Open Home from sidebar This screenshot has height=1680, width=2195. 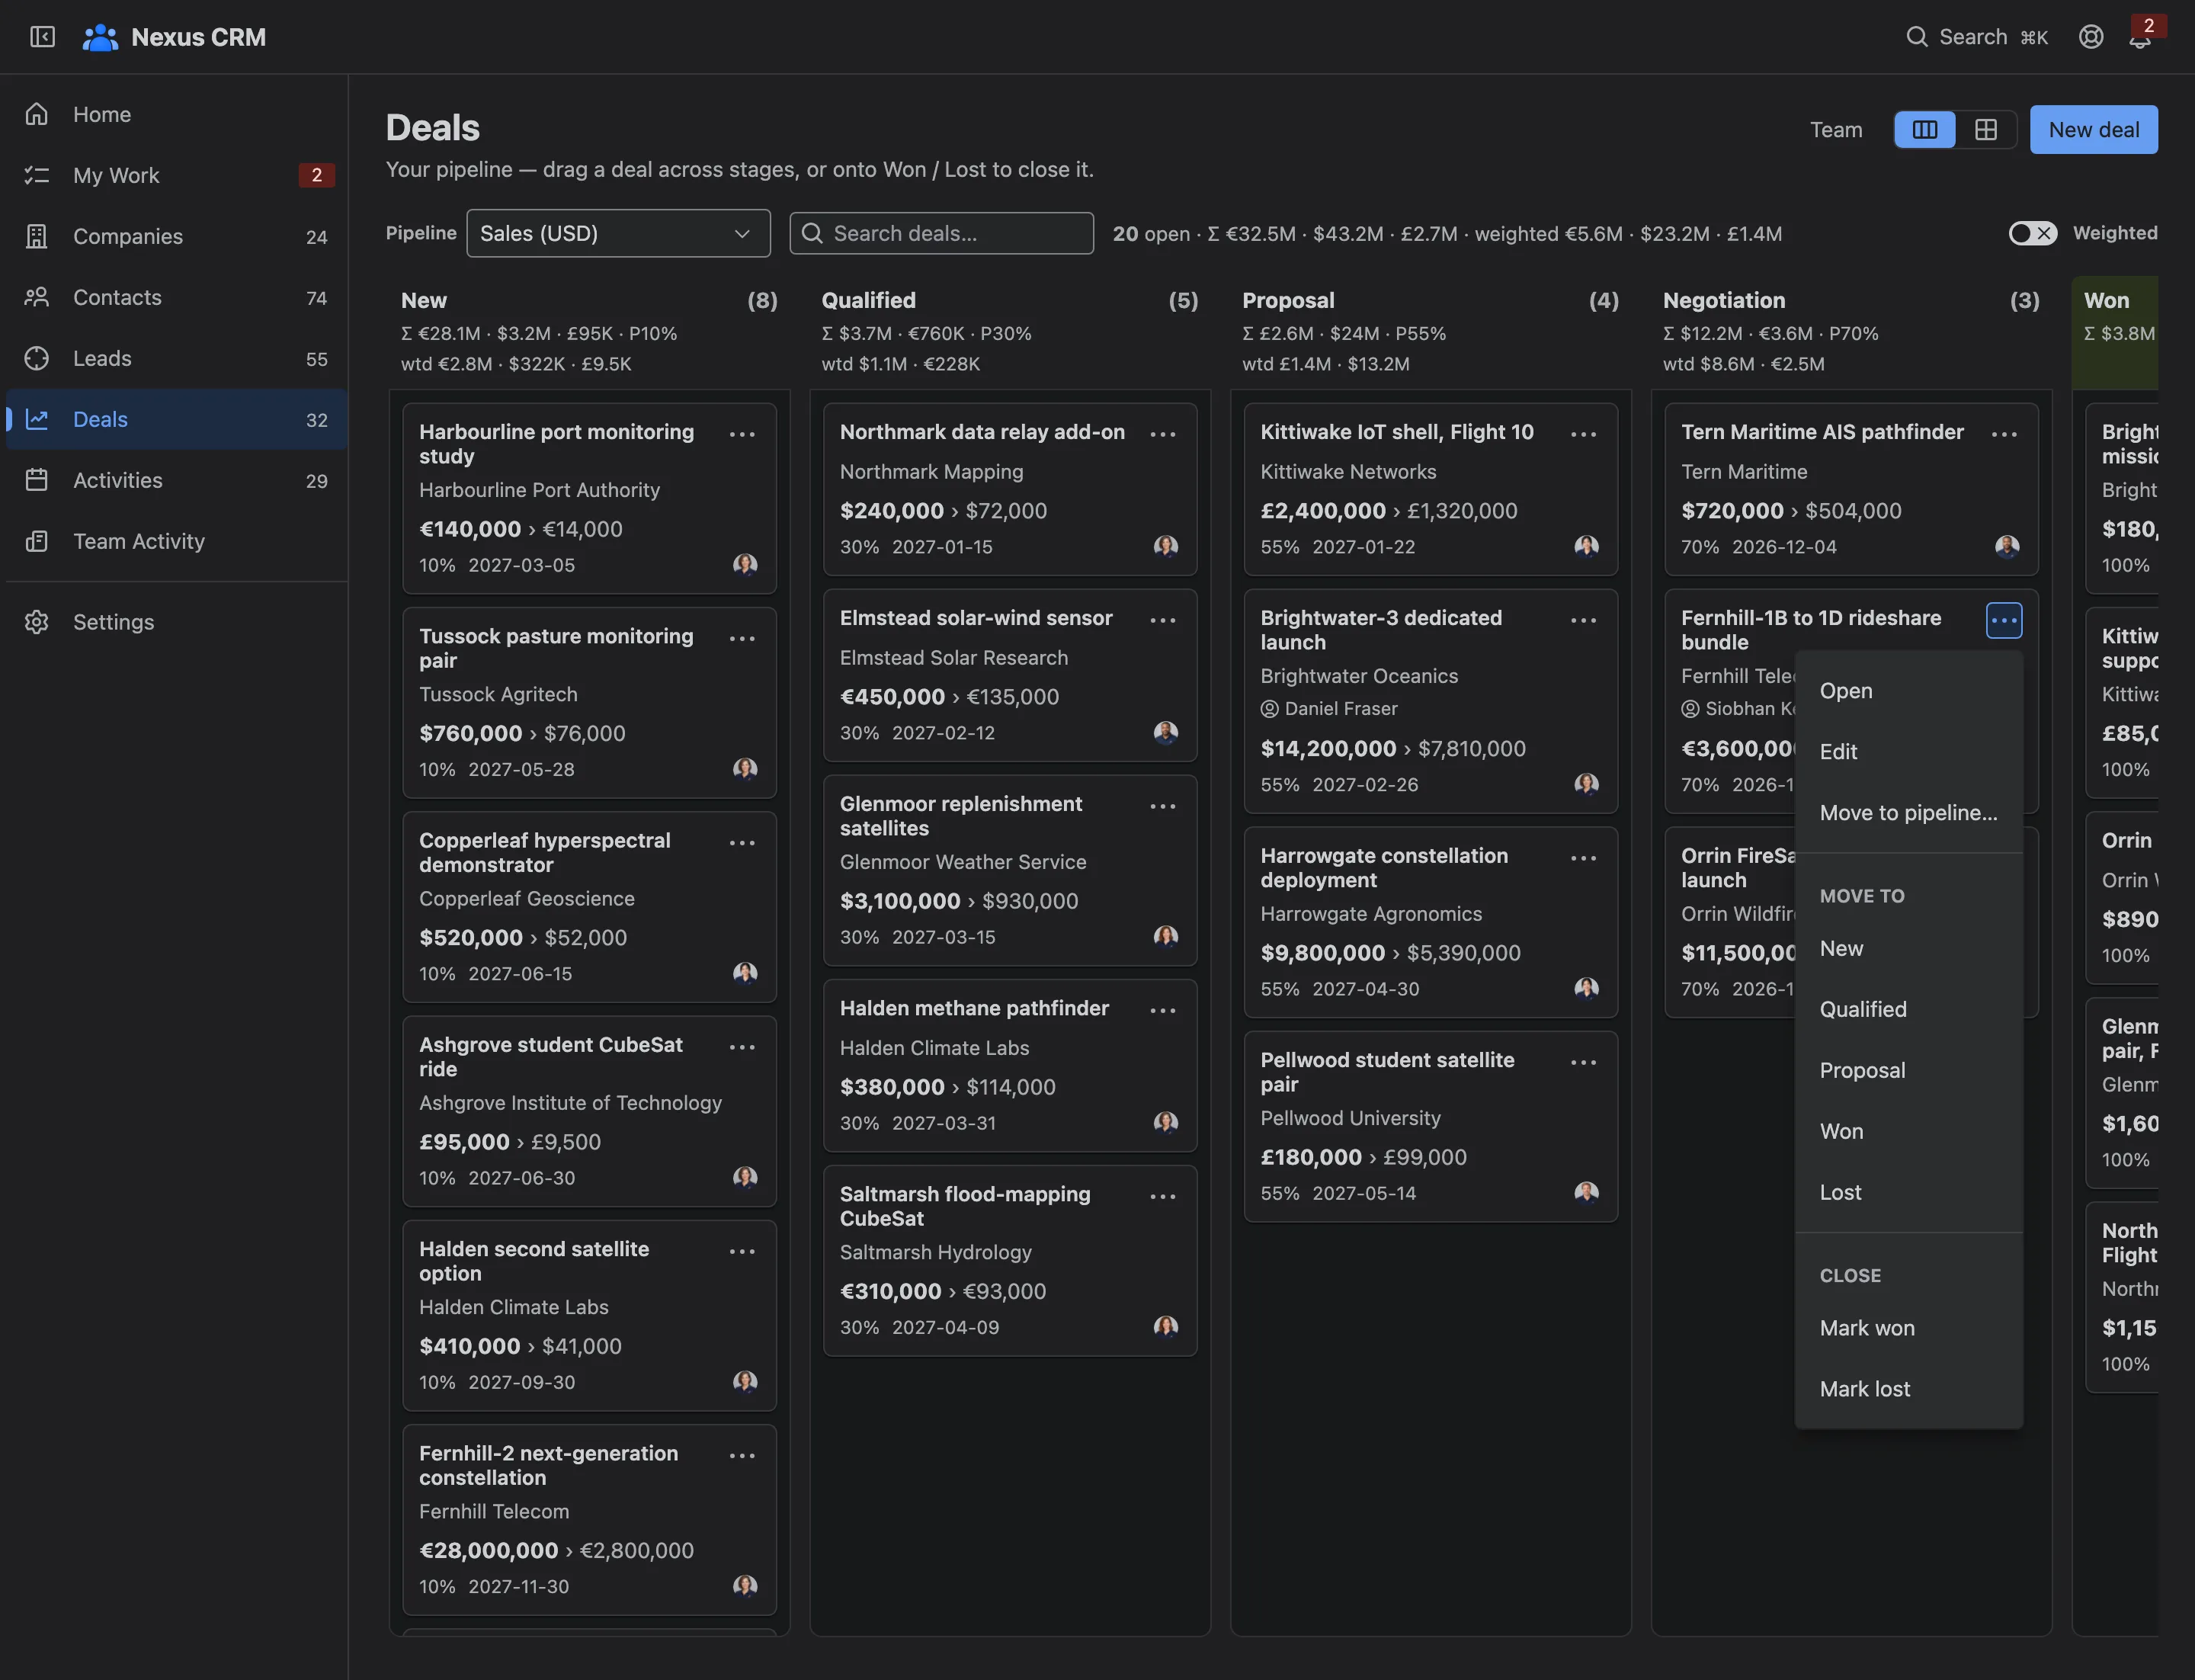176,114
